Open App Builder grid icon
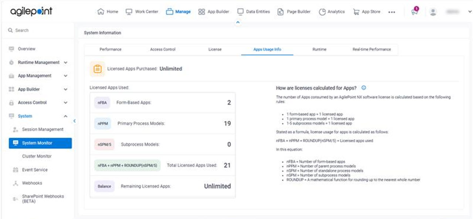The width and height of the screenshot is (473, 219). pos(201,12)
